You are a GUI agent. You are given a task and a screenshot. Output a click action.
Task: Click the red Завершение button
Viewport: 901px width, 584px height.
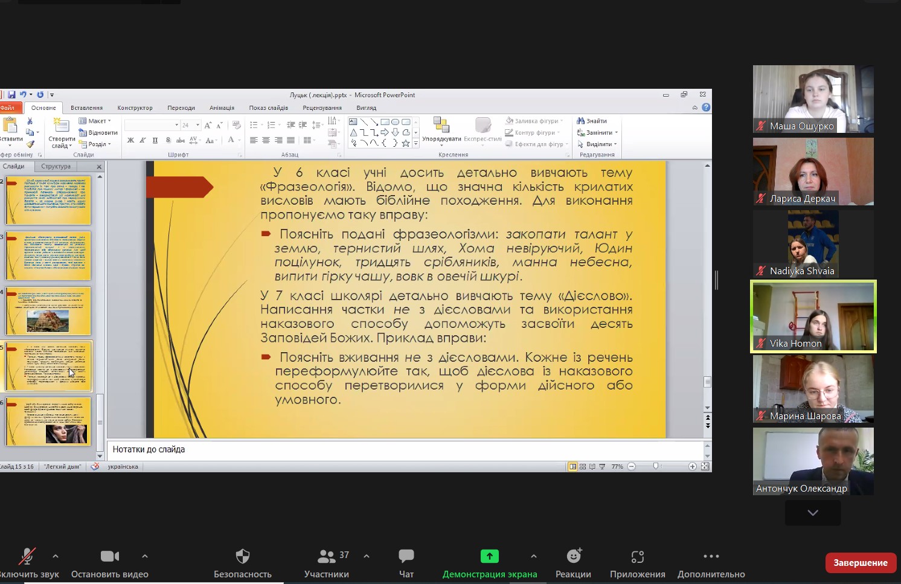860,563
